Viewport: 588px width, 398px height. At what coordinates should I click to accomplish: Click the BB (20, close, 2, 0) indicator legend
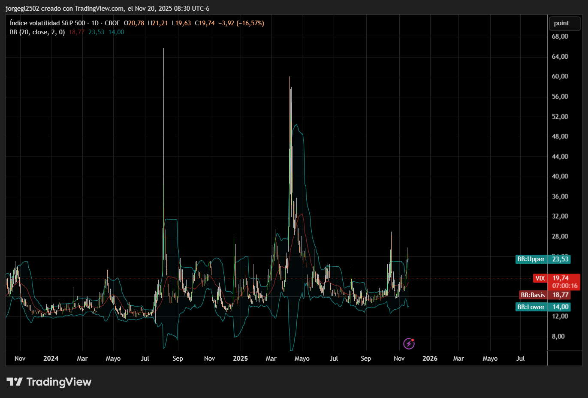coord(37,32)
